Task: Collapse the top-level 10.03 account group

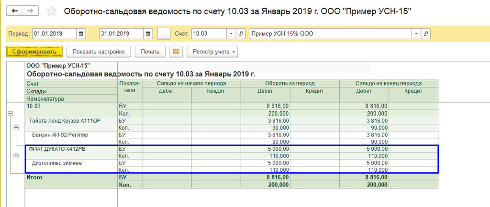Action: click(x=10, y=114)
